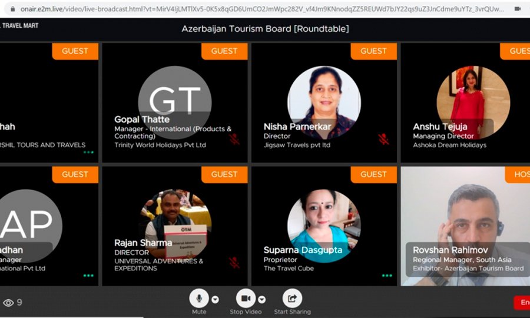Click the GUEST badge on the AP tile
Viewport: 530px width, 318px height.
click(x=75, y=174)
